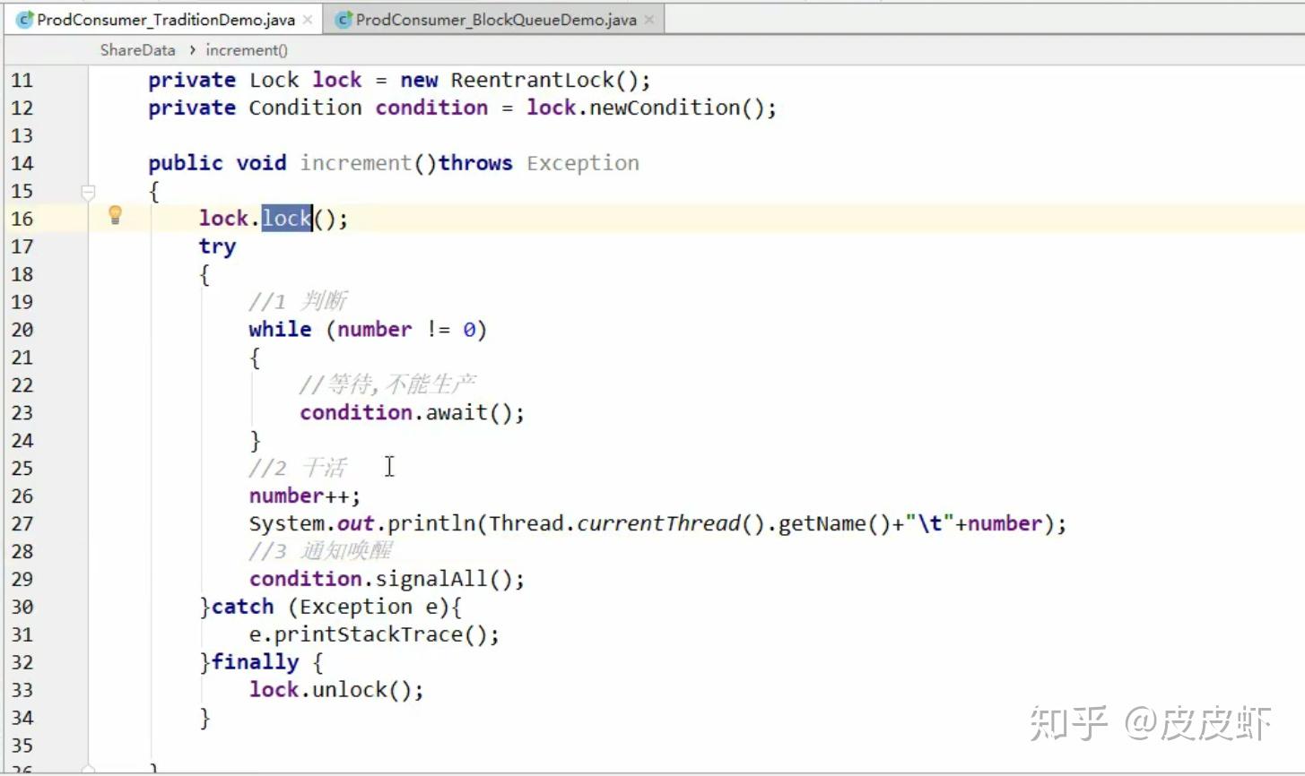Click line number 13 in the gutter
This screenshot has height=776, width=1305.
click(x=22, y=136)
